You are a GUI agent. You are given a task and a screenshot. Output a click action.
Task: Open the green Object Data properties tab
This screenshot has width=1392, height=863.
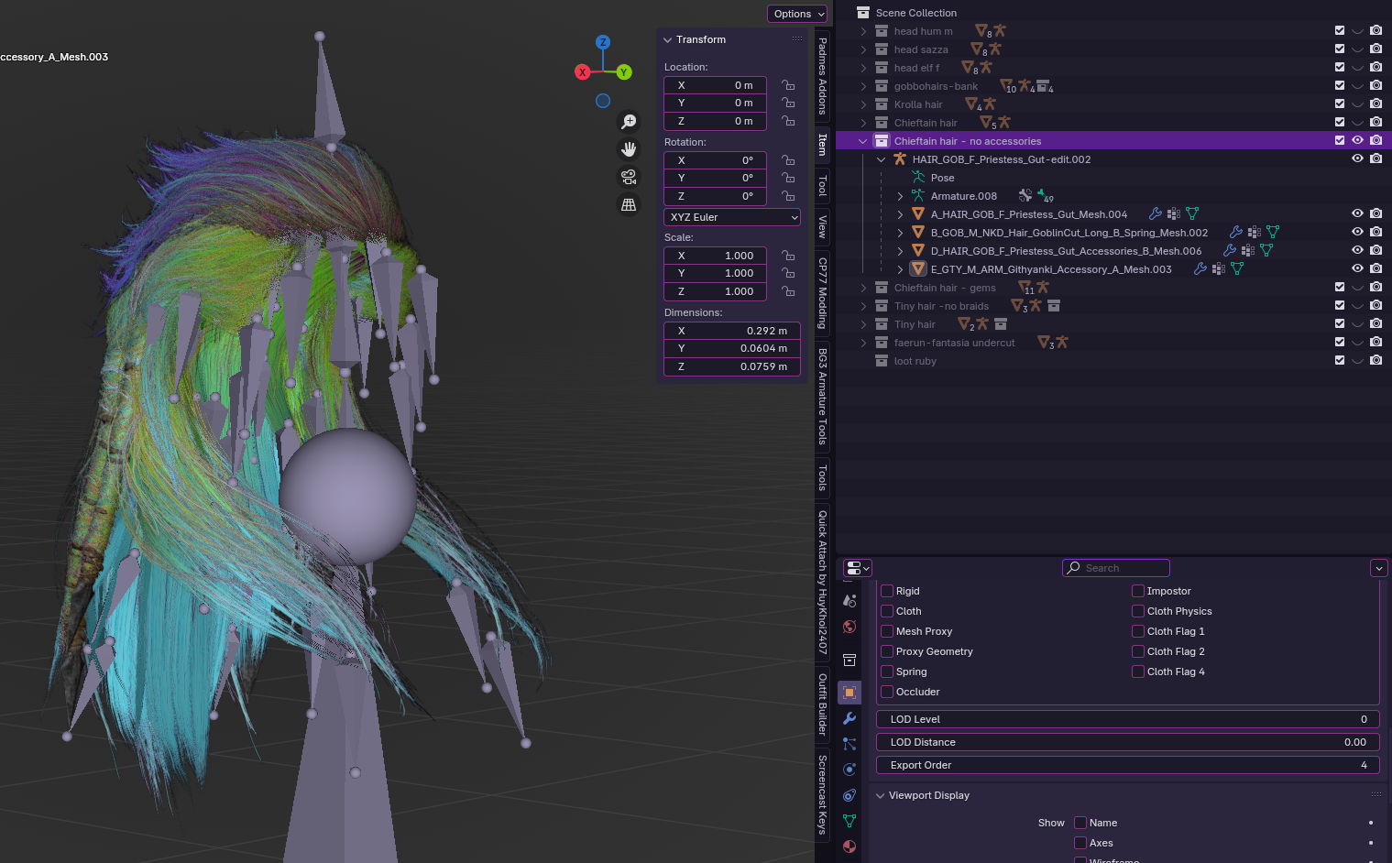pyautogui.click(x=849, y=821)
